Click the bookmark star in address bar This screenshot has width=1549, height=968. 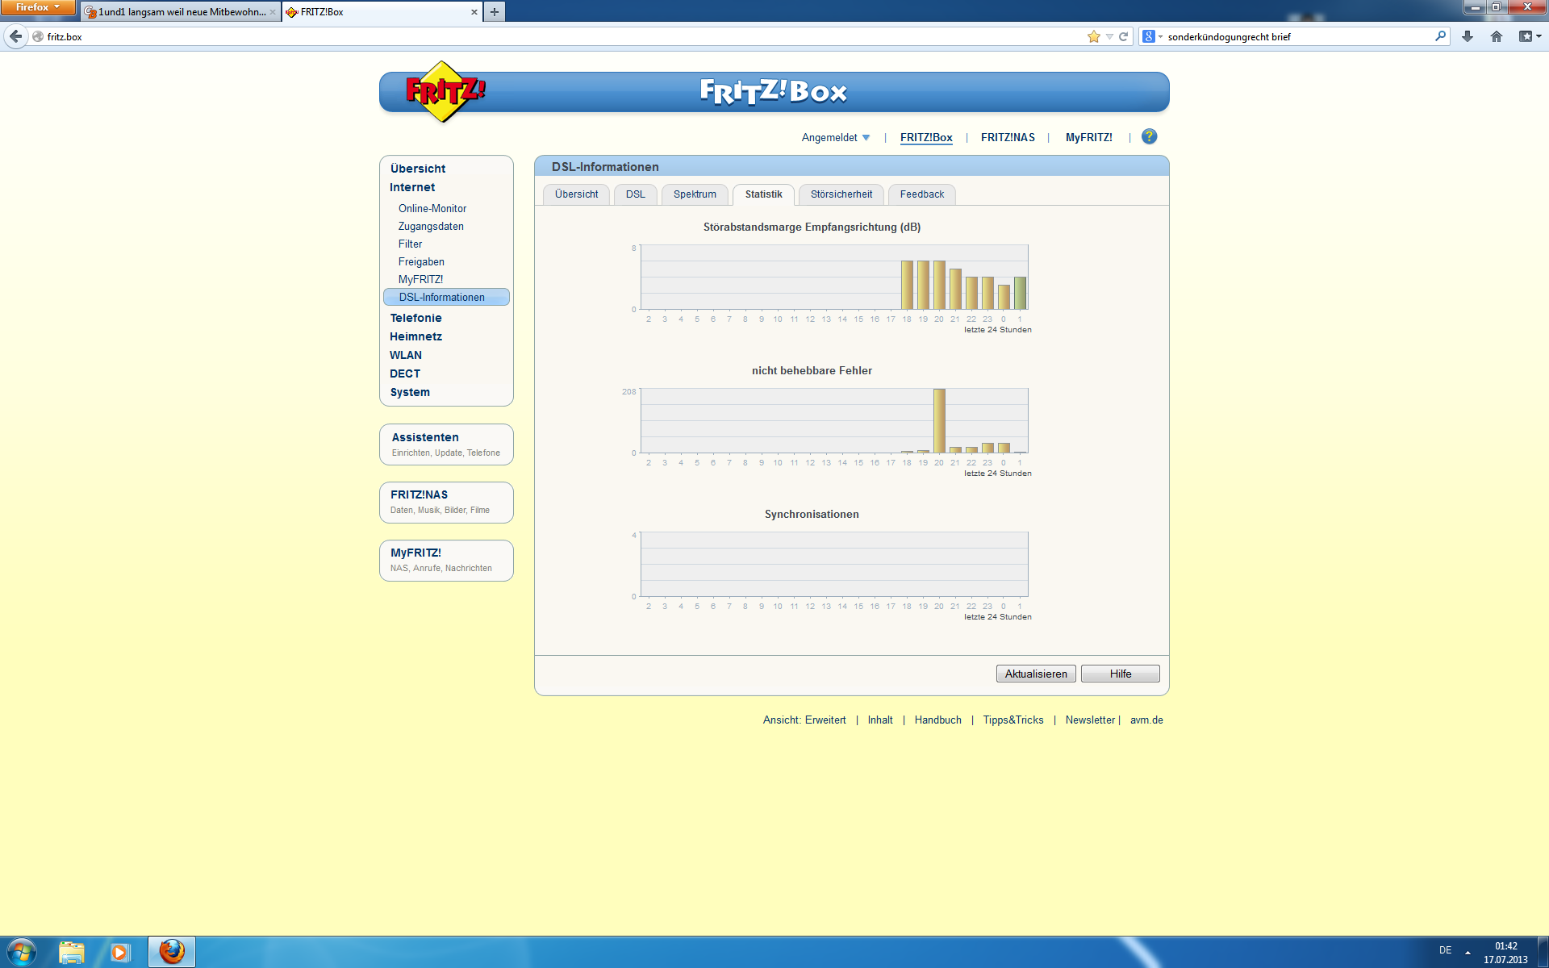(x=1093, y=37)
